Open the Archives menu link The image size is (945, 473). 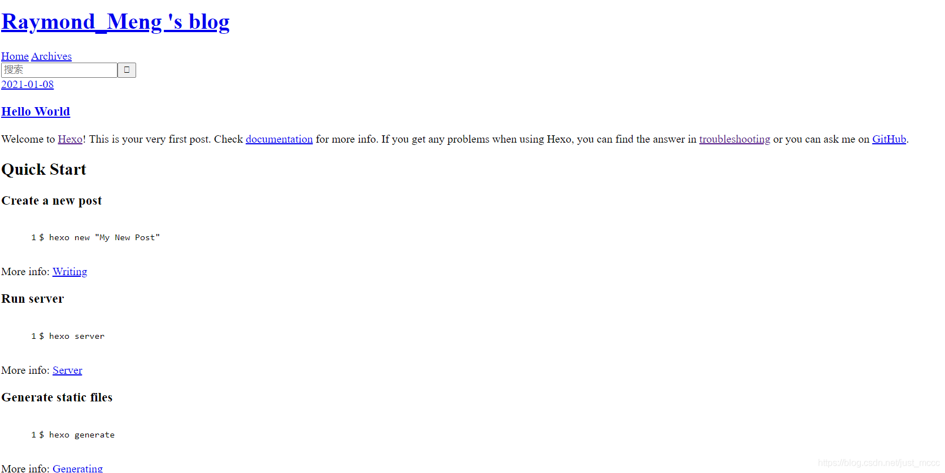[51, 56]
